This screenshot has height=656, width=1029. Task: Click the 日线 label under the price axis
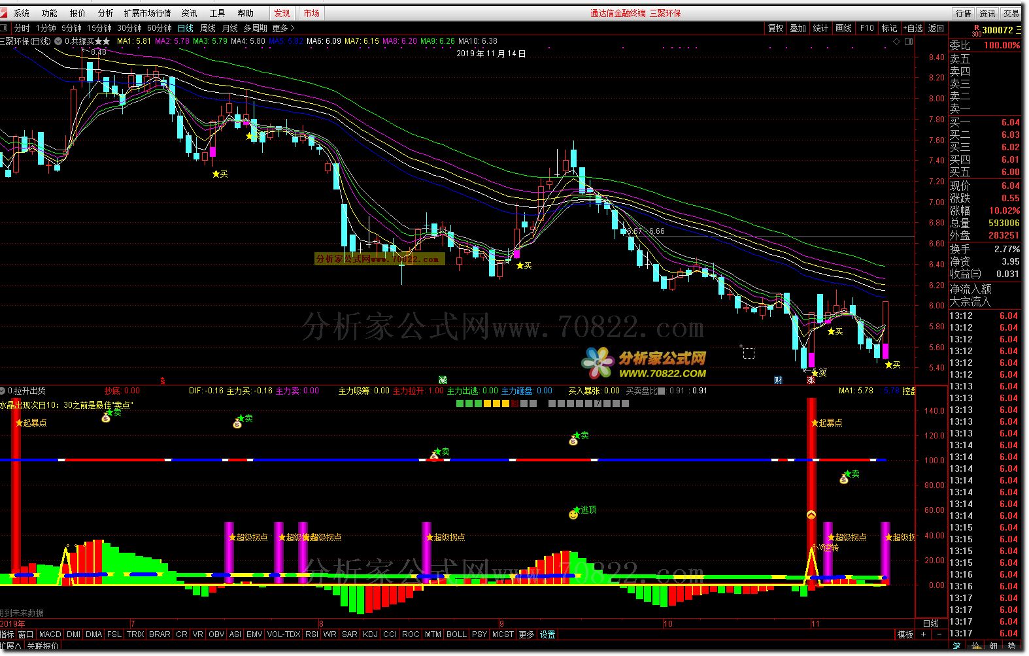[x=930, y=624]
